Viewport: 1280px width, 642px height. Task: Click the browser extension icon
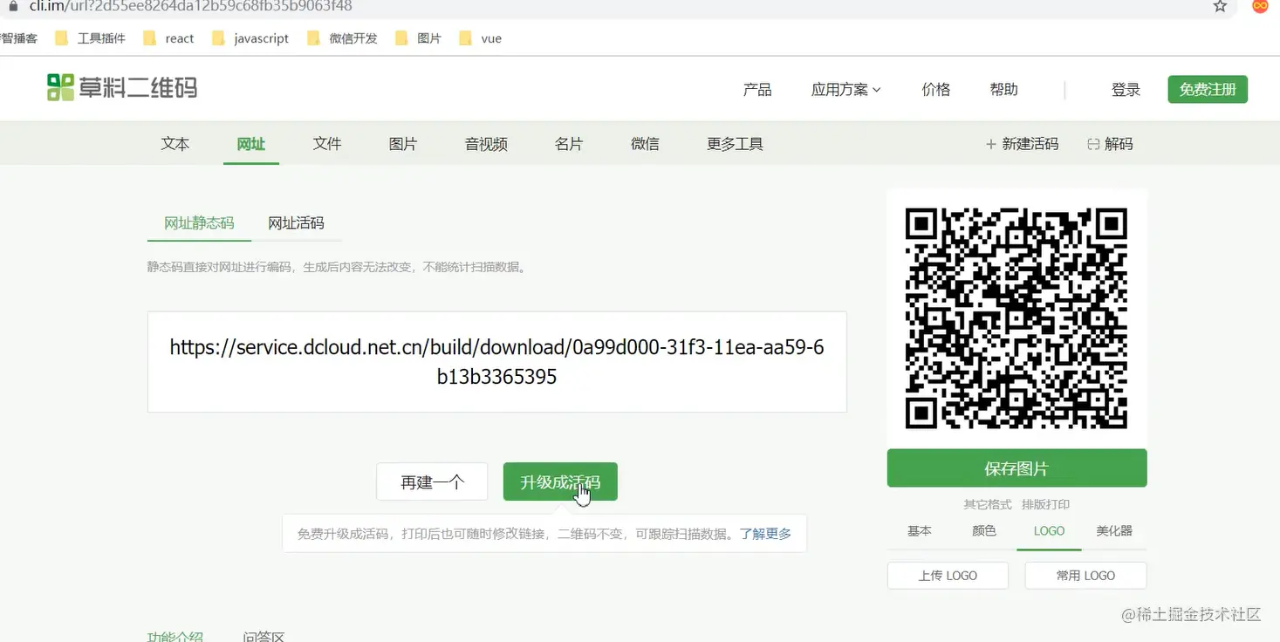pos(1259,6)
